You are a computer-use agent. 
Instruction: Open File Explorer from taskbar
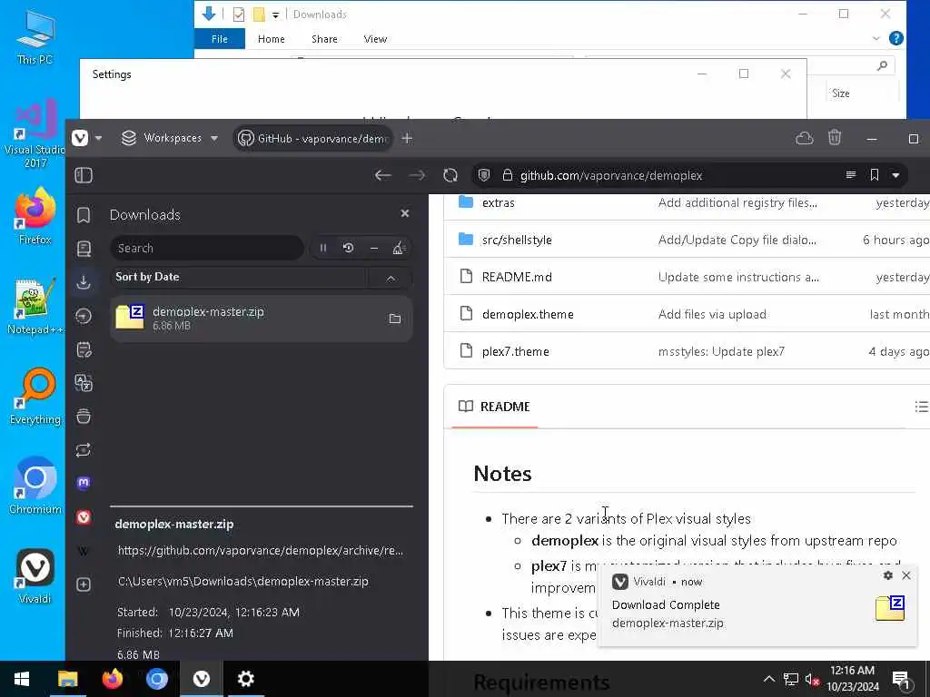point(67,679)
